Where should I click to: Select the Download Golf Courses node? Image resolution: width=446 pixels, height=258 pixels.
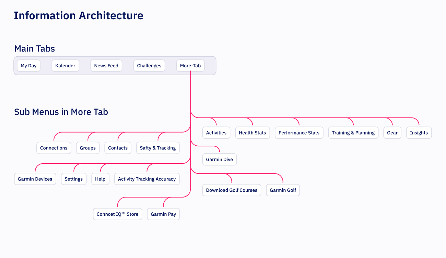pyautogui.click(x=232, y=190)
